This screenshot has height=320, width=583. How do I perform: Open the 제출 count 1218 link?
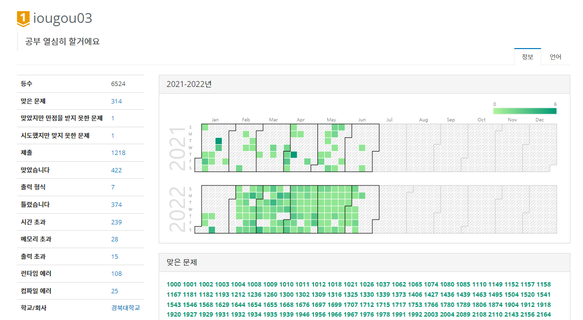[x=118, y=153]
